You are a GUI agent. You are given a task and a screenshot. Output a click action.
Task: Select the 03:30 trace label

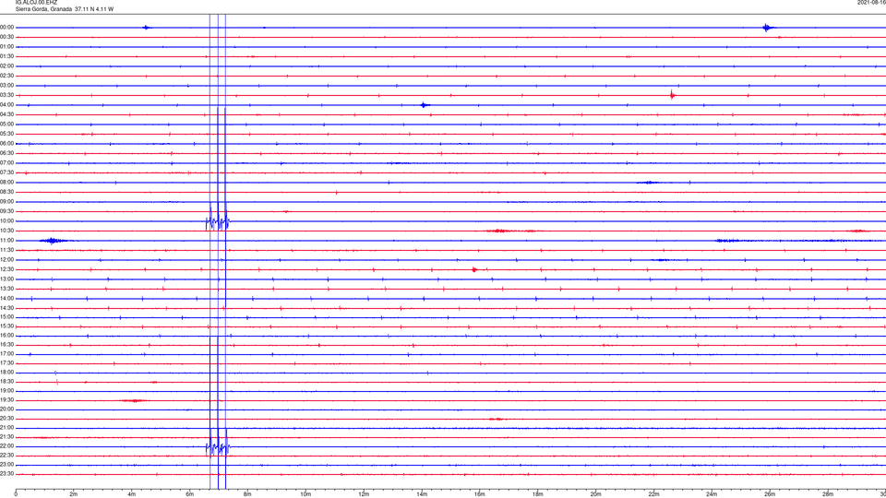coord(6,95)
